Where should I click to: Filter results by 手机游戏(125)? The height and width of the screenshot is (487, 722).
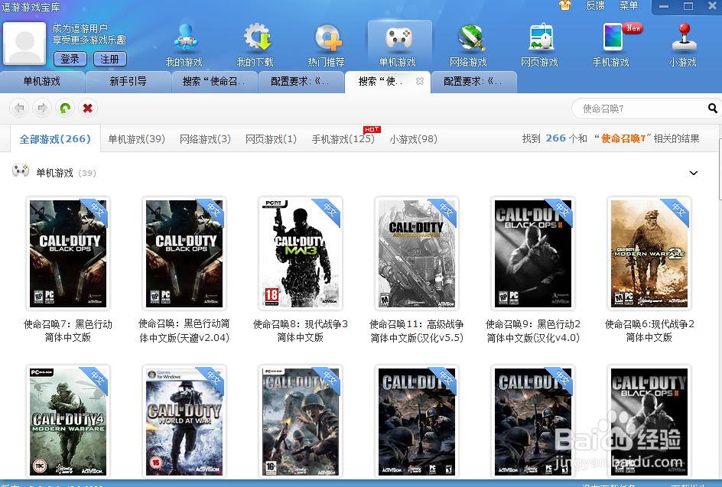pos(343,138)
